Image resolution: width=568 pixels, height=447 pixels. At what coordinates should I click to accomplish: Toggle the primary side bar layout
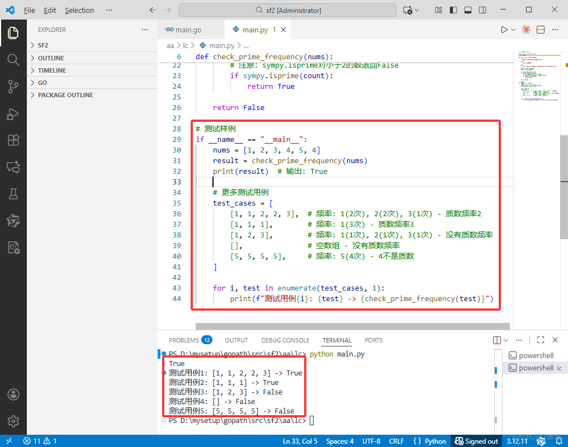click(x=453, y=10)
